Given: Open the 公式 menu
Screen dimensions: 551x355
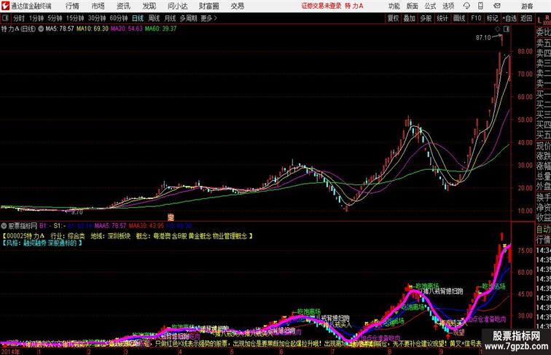Looking at the screenshot, I should coord(430,6).
